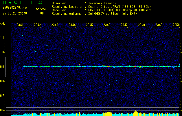
Task: Click frequency axis label 1.0
Action: click(2, 52)
